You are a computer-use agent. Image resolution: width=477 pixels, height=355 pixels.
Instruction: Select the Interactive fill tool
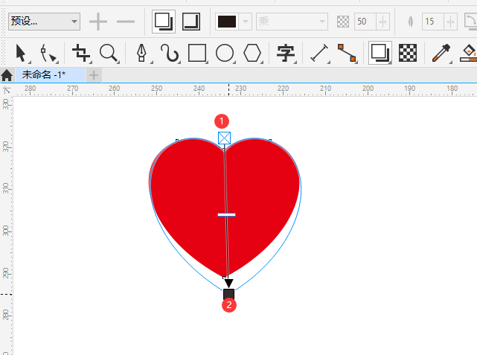(x=469, y=54)
